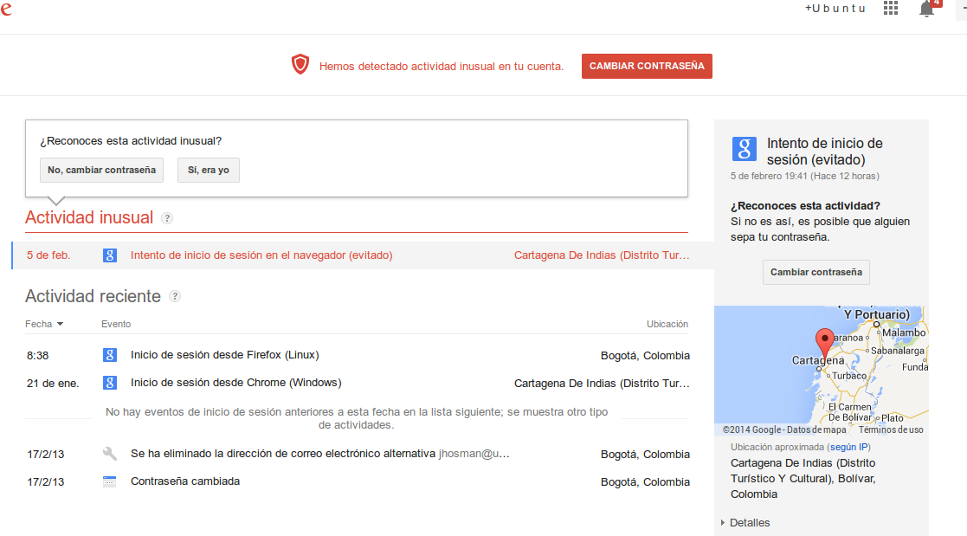Open the +Ubuntu profile link
This screenshot has width=967, height=536.
coord(835,9)
